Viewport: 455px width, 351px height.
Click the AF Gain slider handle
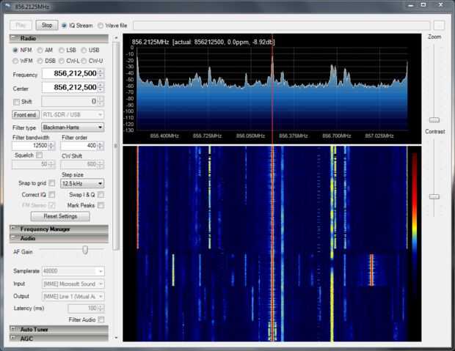pos(84,251)
